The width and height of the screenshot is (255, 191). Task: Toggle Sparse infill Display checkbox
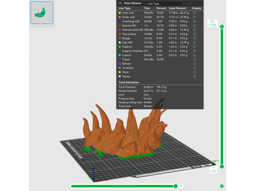194,25
